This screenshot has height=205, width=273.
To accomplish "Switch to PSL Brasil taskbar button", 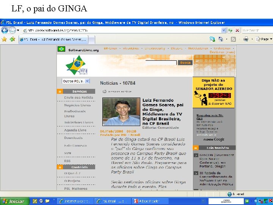I will [113, 201].
